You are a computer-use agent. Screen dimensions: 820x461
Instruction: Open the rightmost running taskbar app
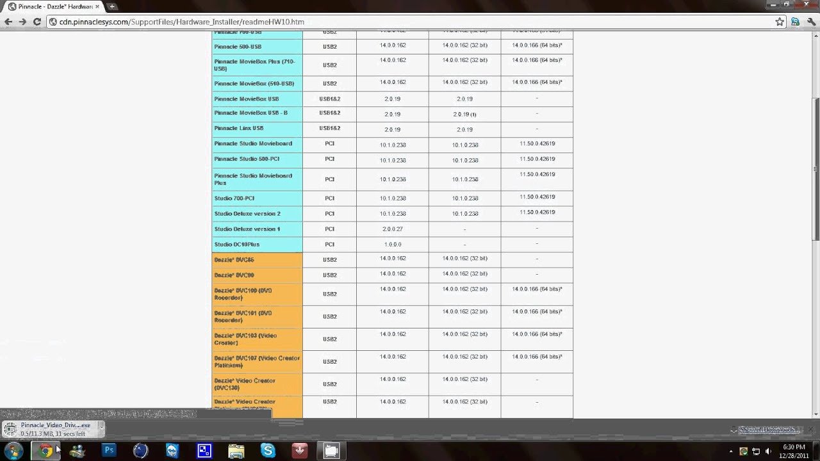[331, 451]
